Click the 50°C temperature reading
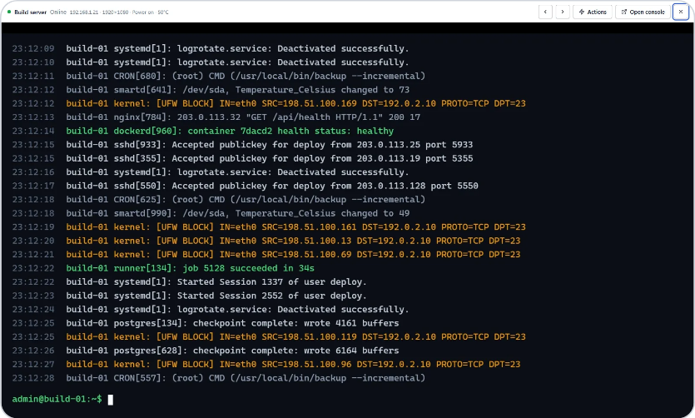695x418 pixels. pos(163,12)
